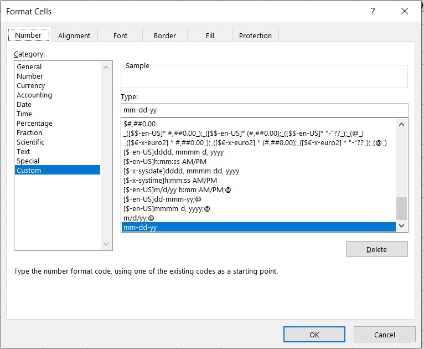Screen dimensions: 424x349
Task: Pick the Percentage category
Action: coord(58,124)
